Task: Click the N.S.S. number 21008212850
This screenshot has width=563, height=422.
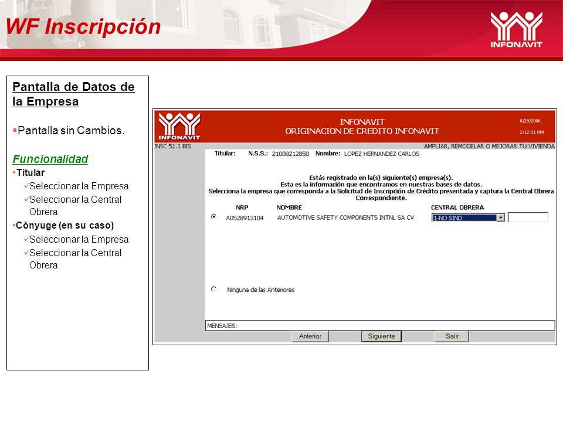Action: point(290,154)
